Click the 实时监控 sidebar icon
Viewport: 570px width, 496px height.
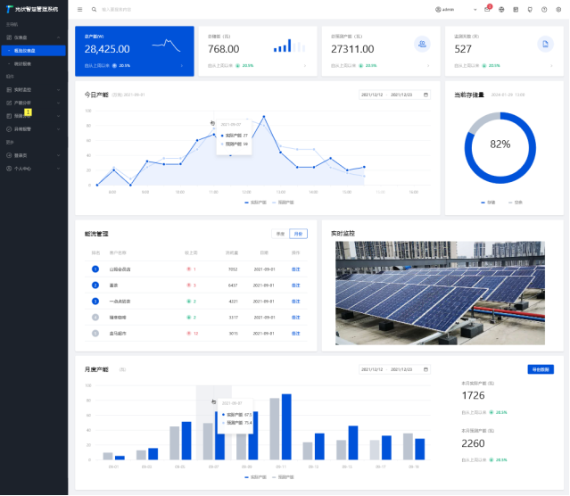(x=8, y=90)
